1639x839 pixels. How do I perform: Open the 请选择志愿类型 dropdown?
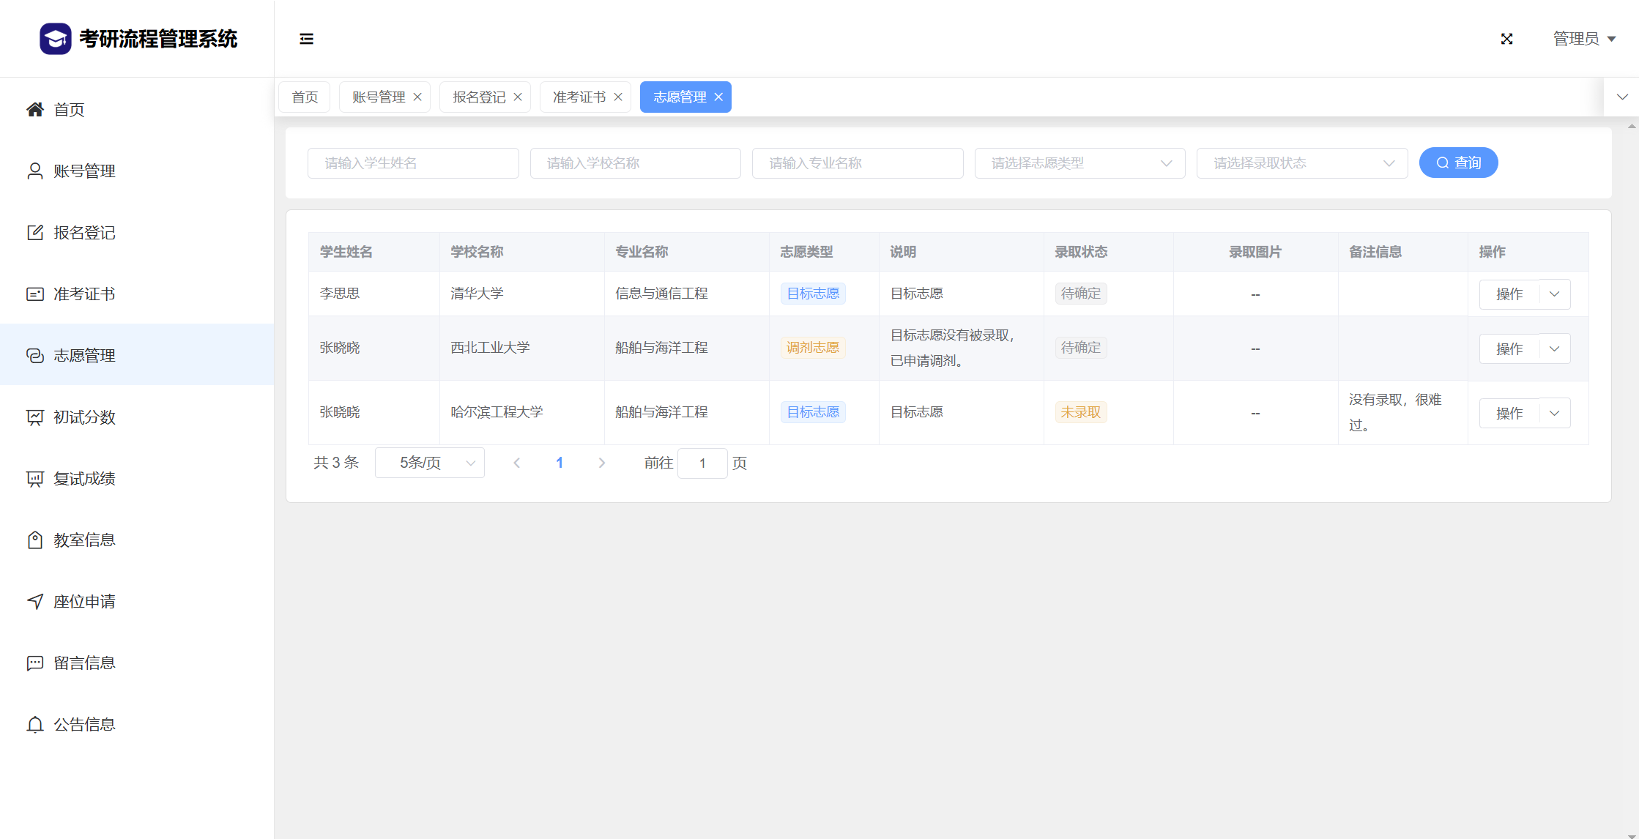tap(1079, 163)
